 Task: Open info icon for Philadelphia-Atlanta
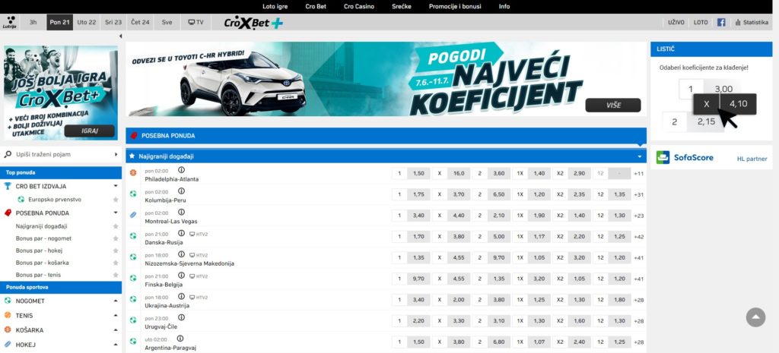coord(181,170)
